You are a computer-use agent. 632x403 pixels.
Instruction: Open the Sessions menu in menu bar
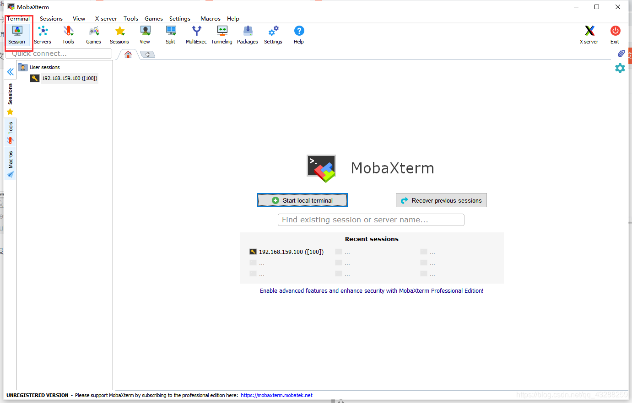[x=51, y=19]
